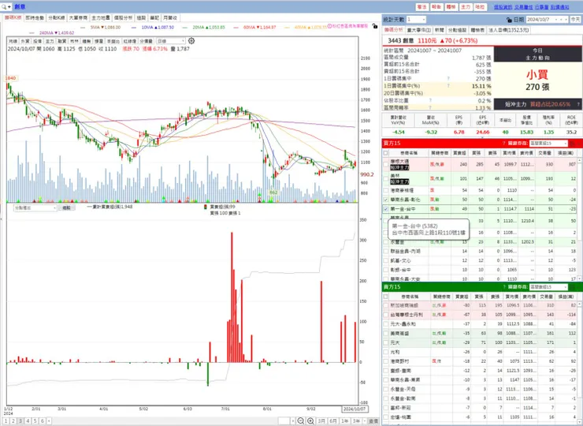
Task: Open help icon in 賣方15 header
Action: point(504,286)
